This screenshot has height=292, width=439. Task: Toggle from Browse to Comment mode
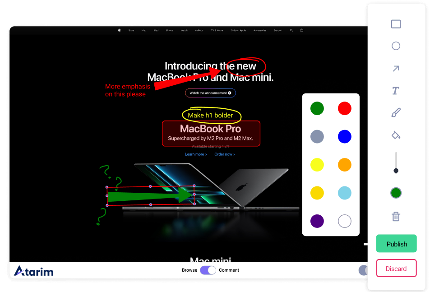(x=208, y=270)
